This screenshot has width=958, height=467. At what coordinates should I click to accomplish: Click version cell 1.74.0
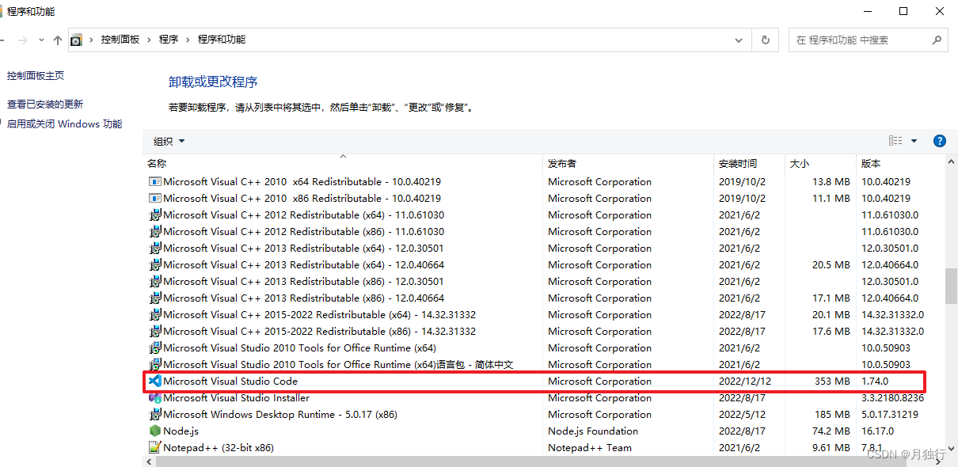[x=875, y=382]
